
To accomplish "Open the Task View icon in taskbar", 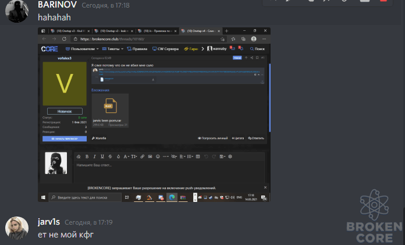I will [127, 197].
